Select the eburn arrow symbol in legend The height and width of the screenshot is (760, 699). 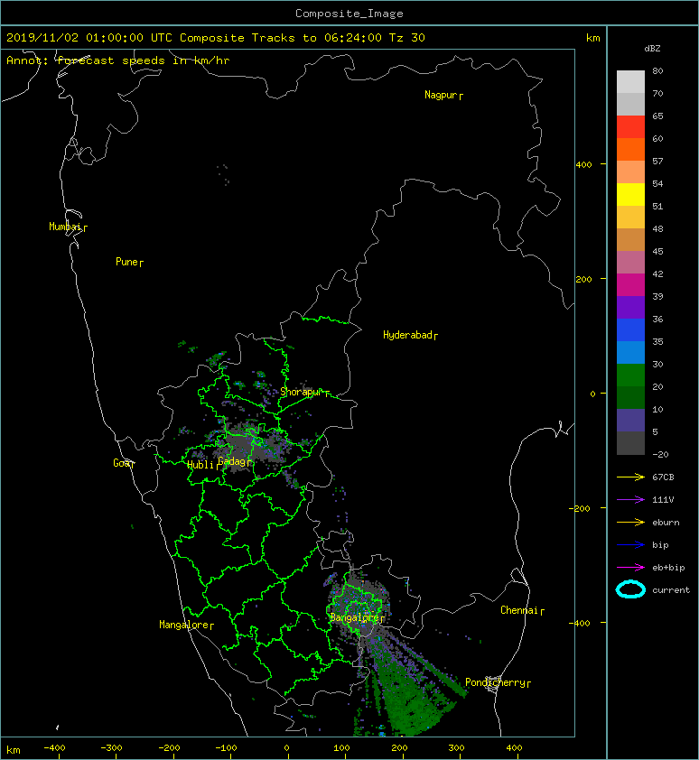pos(630,523)
